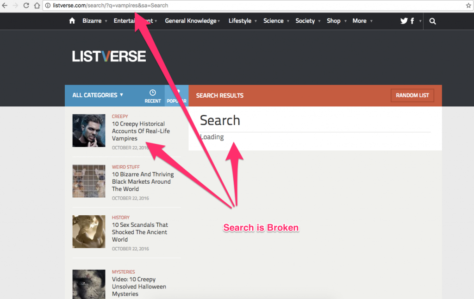Click the Black Markets article thumbnail

88,181
